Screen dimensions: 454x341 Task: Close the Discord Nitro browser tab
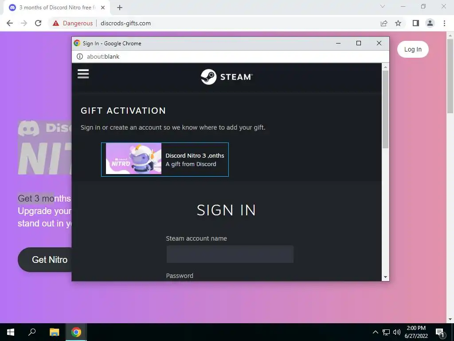[103, 8]
